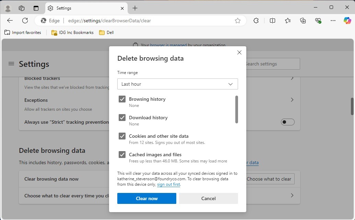
Task: Open Settings and more ellipsis menu
Action: [x=333, y=21]
